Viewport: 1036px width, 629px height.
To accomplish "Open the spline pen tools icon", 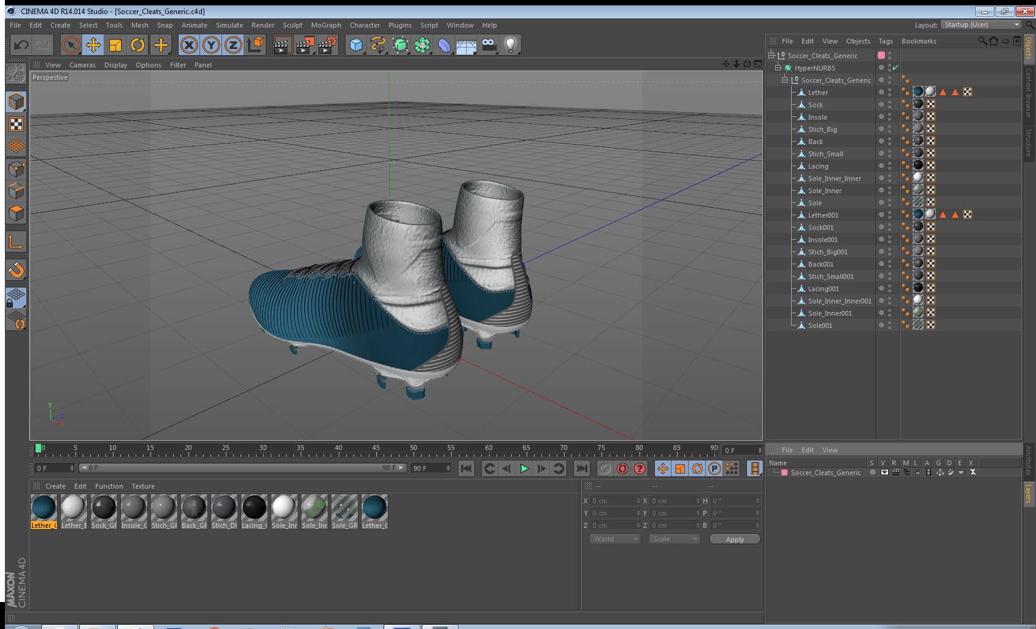I will pos(378,45).
